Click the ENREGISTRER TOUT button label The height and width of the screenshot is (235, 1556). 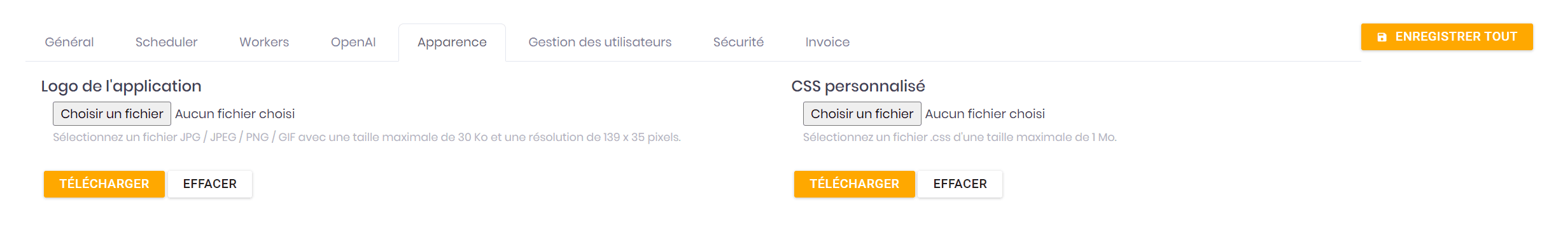tap(1456, 37)
